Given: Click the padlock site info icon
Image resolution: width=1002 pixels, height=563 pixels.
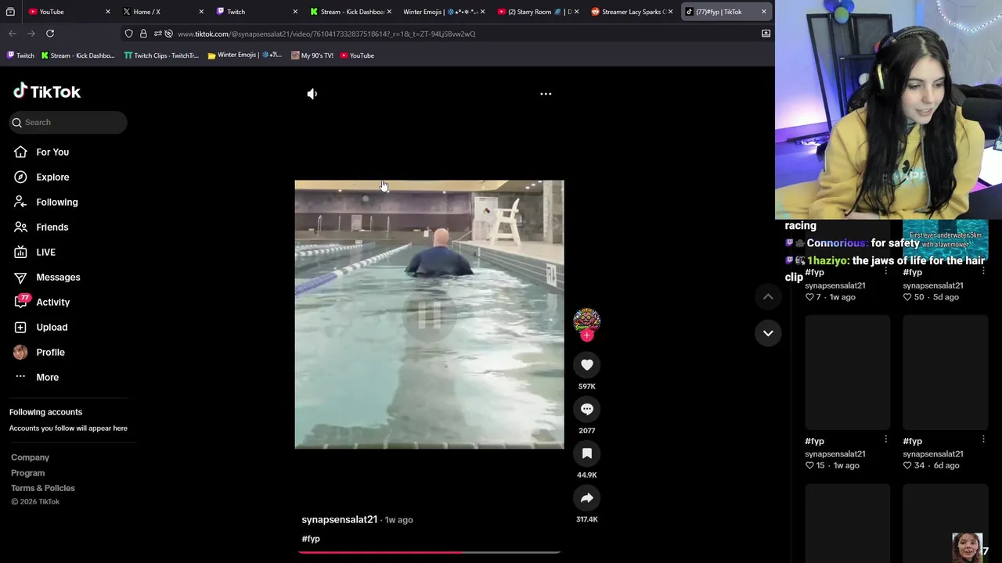Looking at the screenshot, I should coord(143,34).
